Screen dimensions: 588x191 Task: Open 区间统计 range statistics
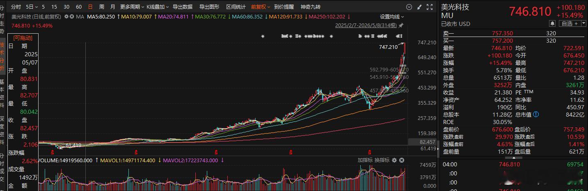pyautogui.click(x=236, y=7)
